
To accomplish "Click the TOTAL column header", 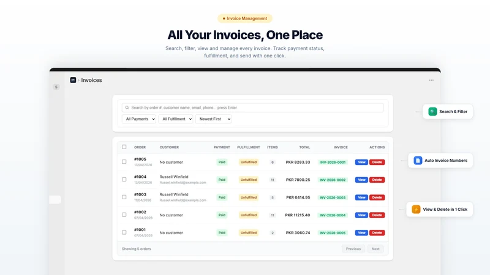I will coord(304,147).
